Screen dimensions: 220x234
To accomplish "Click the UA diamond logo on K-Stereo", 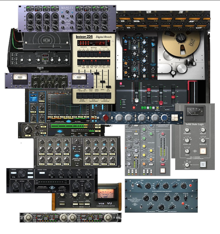I will point(52,187).
